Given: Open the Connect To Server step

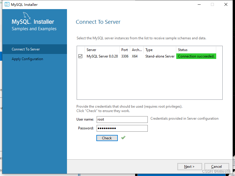Looking at the screenshot, I should 35,49.
